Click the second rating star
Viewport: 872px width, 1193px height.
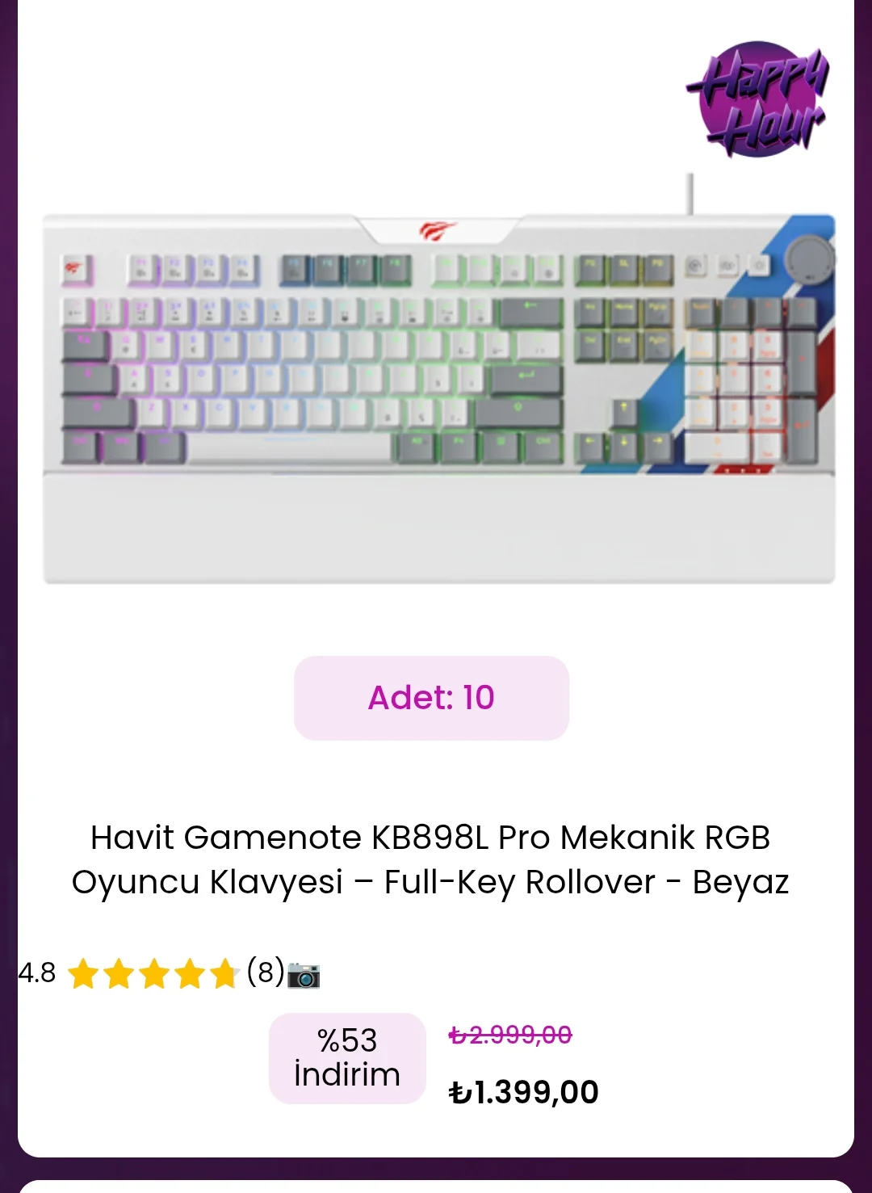point(118,973)
